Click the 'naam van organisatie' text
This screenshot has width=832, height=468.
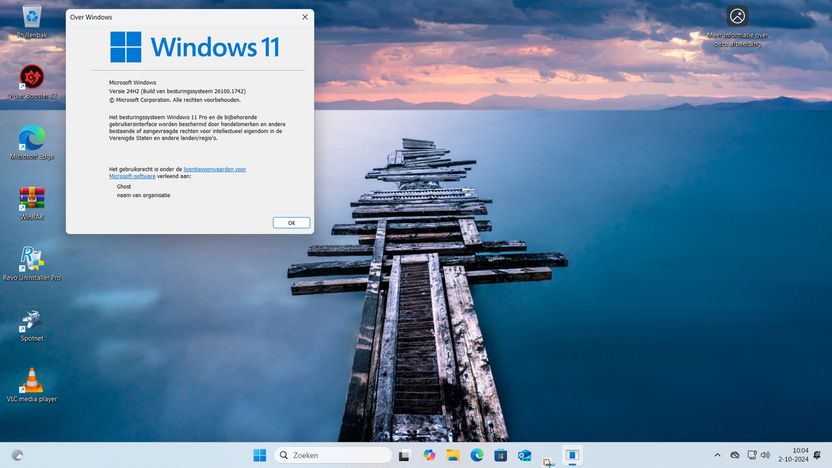pos(144,195)
